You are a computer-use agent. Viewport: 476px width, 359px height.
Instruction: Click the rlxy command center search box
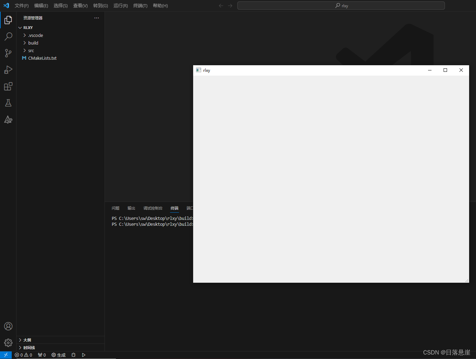click(x=341, y=6)
